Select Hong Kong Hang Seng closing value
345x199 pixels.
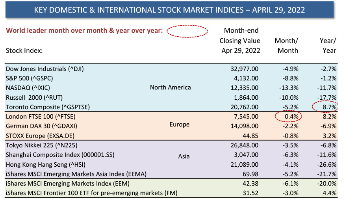point(245,164)
